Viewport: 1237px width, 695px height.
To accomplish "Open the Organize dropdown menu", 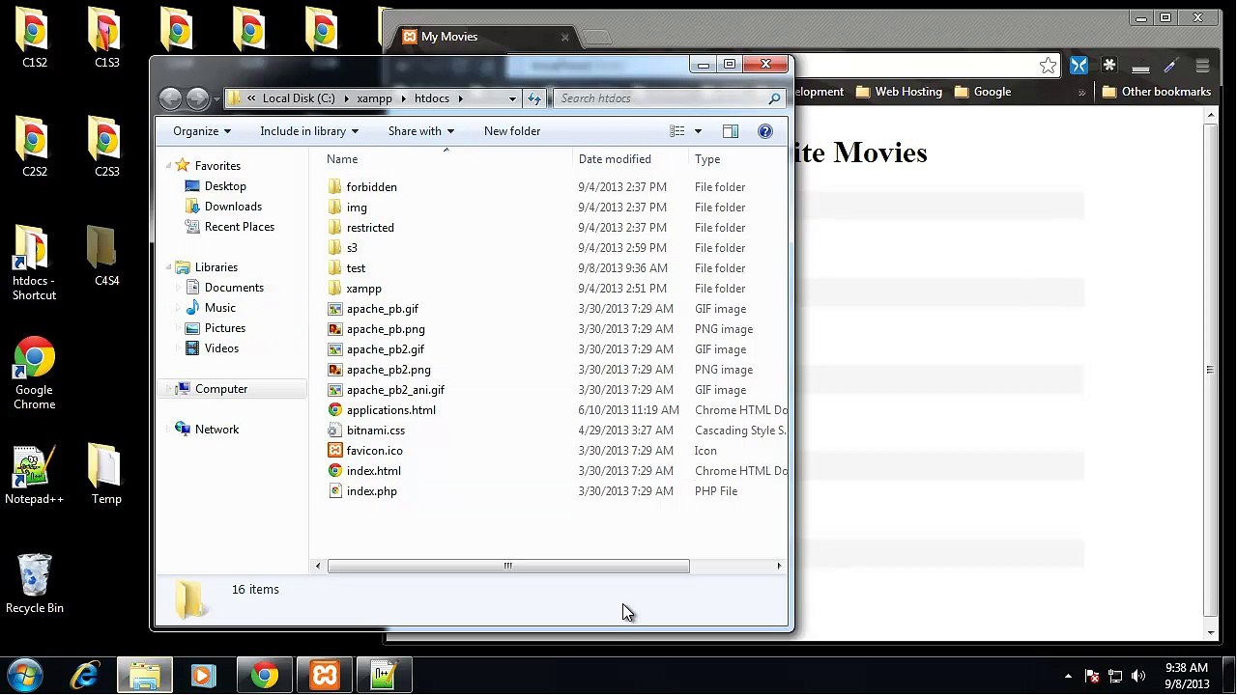I will 201,131.
